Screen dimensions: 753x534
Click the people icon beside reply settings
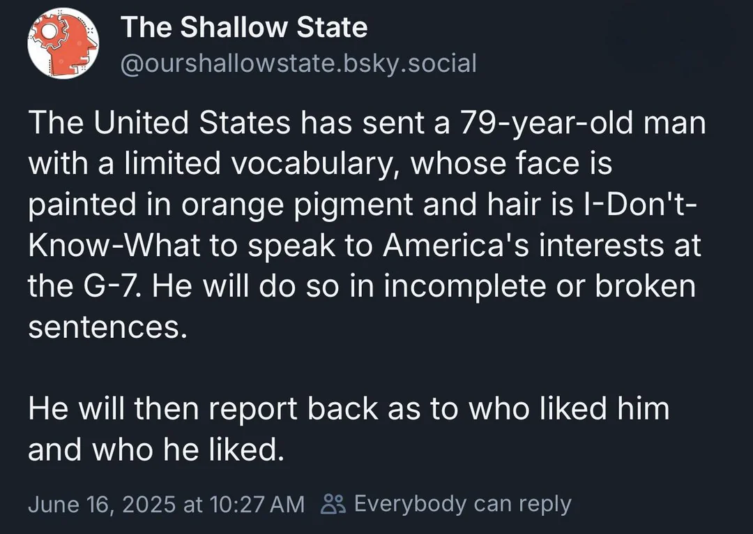tap(333, 504)
